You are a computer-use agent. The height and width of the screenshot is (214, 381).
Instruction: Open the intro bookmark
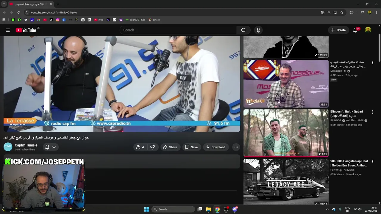99,20
